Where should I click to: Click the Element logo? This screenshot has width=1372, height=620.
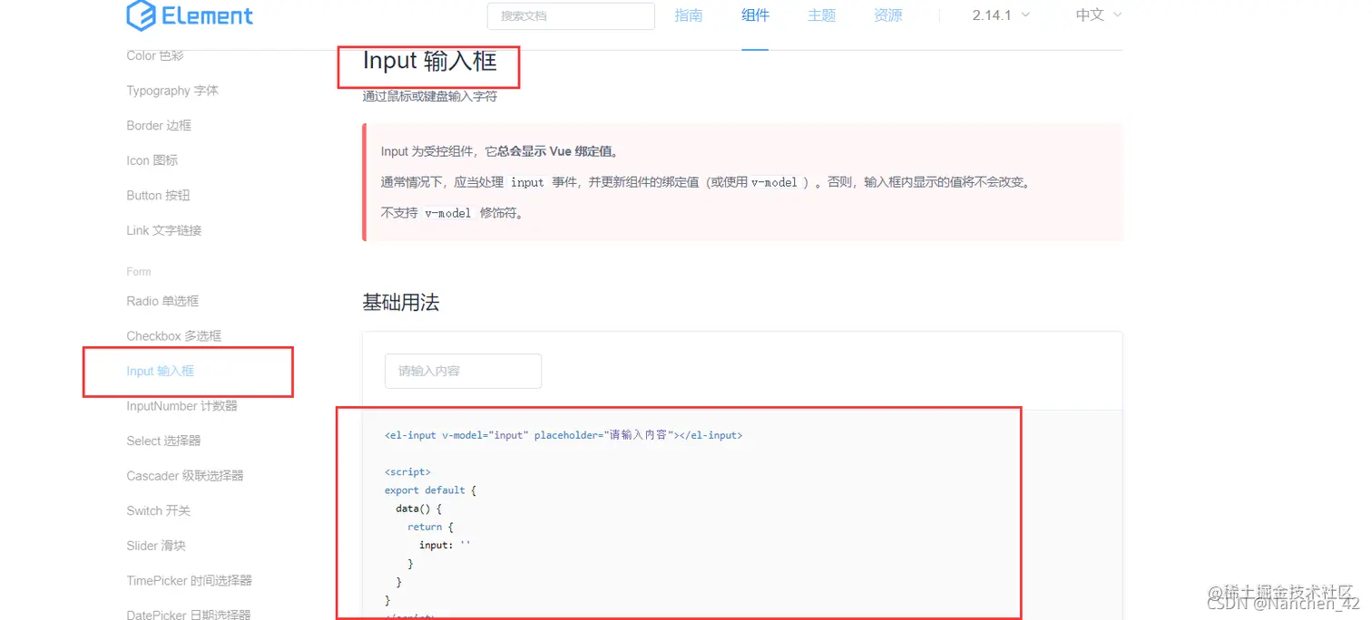click(x=190, y=15)
